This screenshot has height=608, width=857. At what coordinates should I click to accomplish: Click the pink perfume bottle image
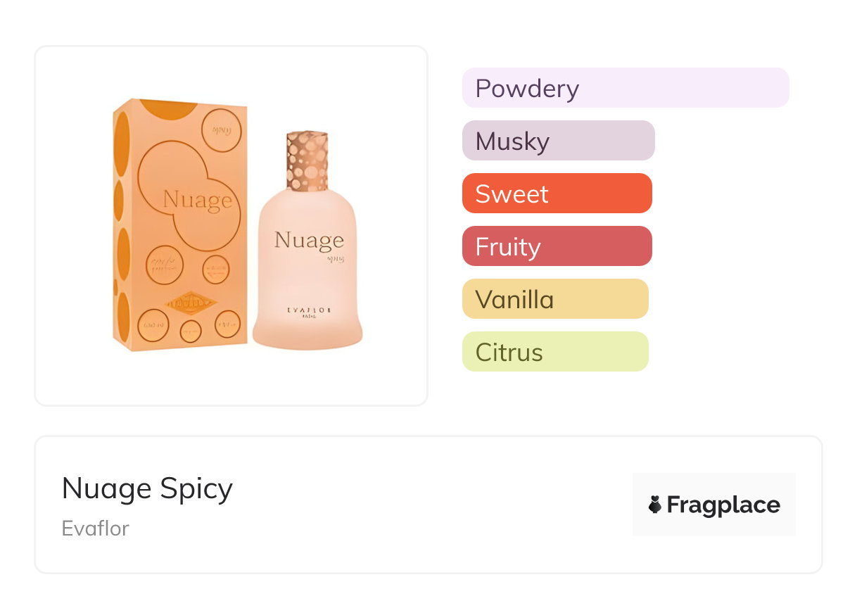tap(307, 281)
